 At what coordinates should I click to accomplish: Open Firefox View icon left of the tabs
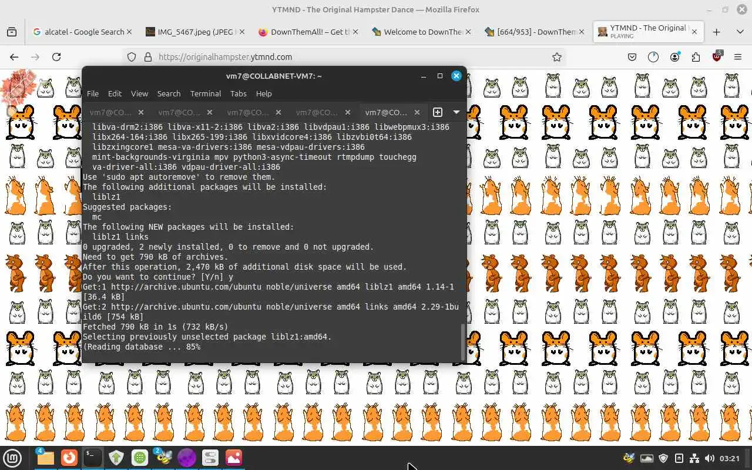click(x=12, y=32)
